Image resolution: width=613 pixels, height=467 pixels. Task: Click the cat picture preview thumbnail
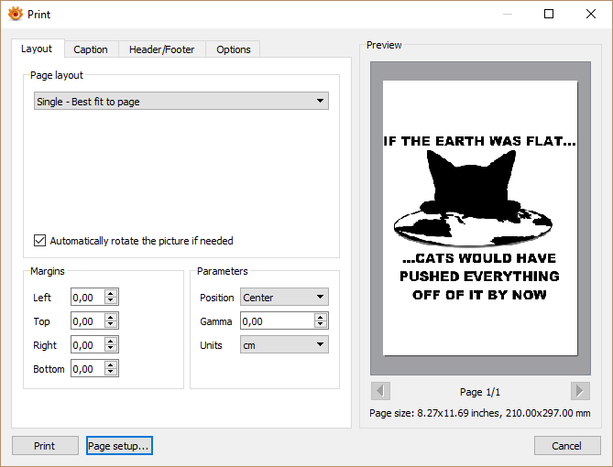pyautogui.click(x=479, y=218)
